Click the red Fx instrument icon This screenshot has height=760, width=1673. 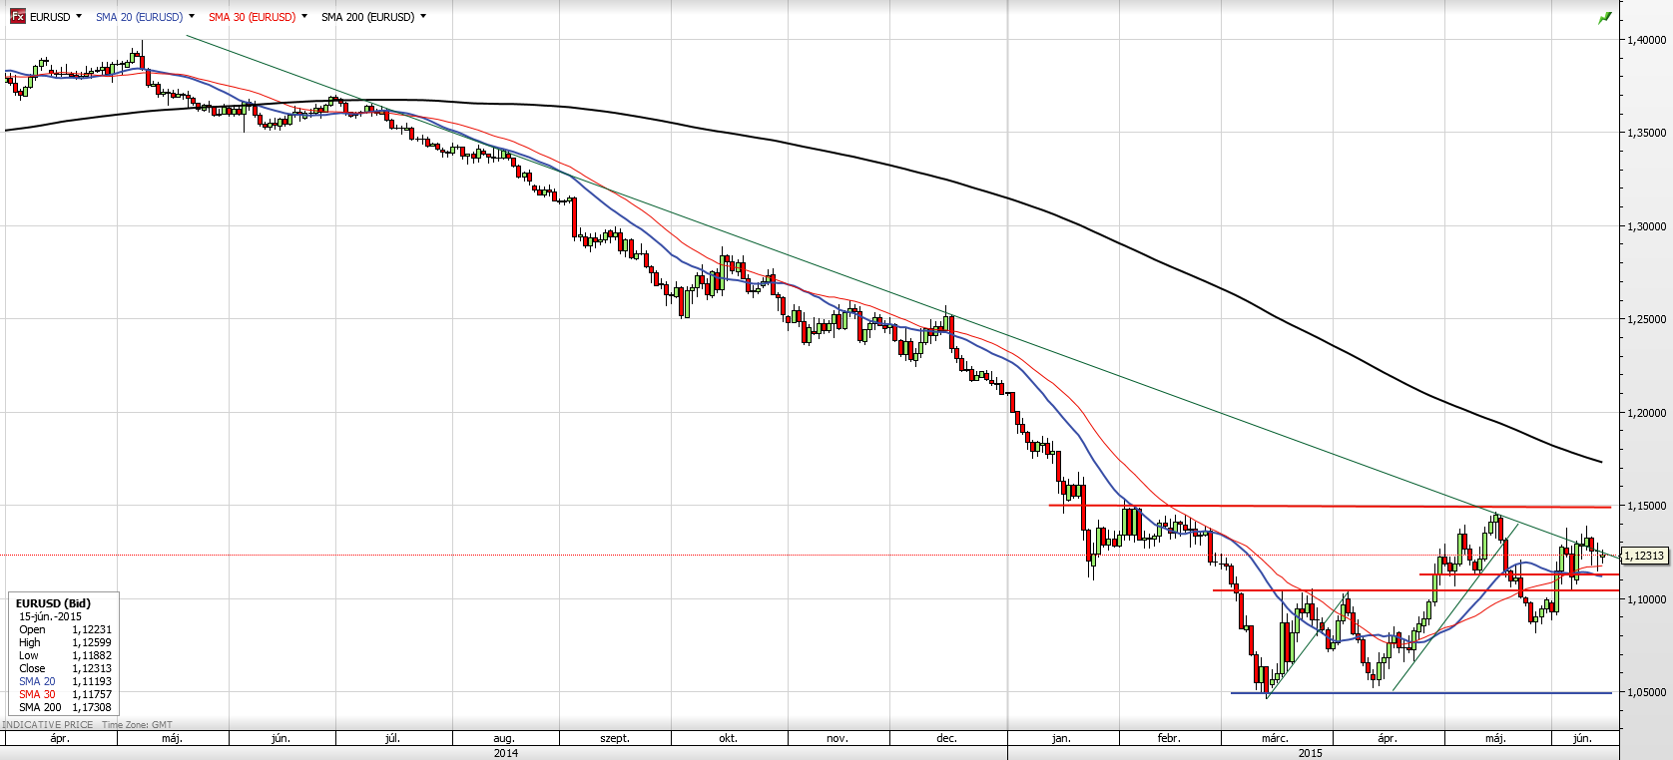pyautogui.click(x=18, y=17)
